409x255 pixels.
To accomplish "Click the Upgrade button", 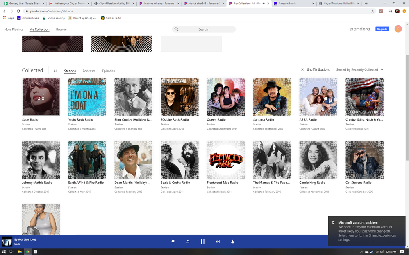I will (x=382, y=29).
